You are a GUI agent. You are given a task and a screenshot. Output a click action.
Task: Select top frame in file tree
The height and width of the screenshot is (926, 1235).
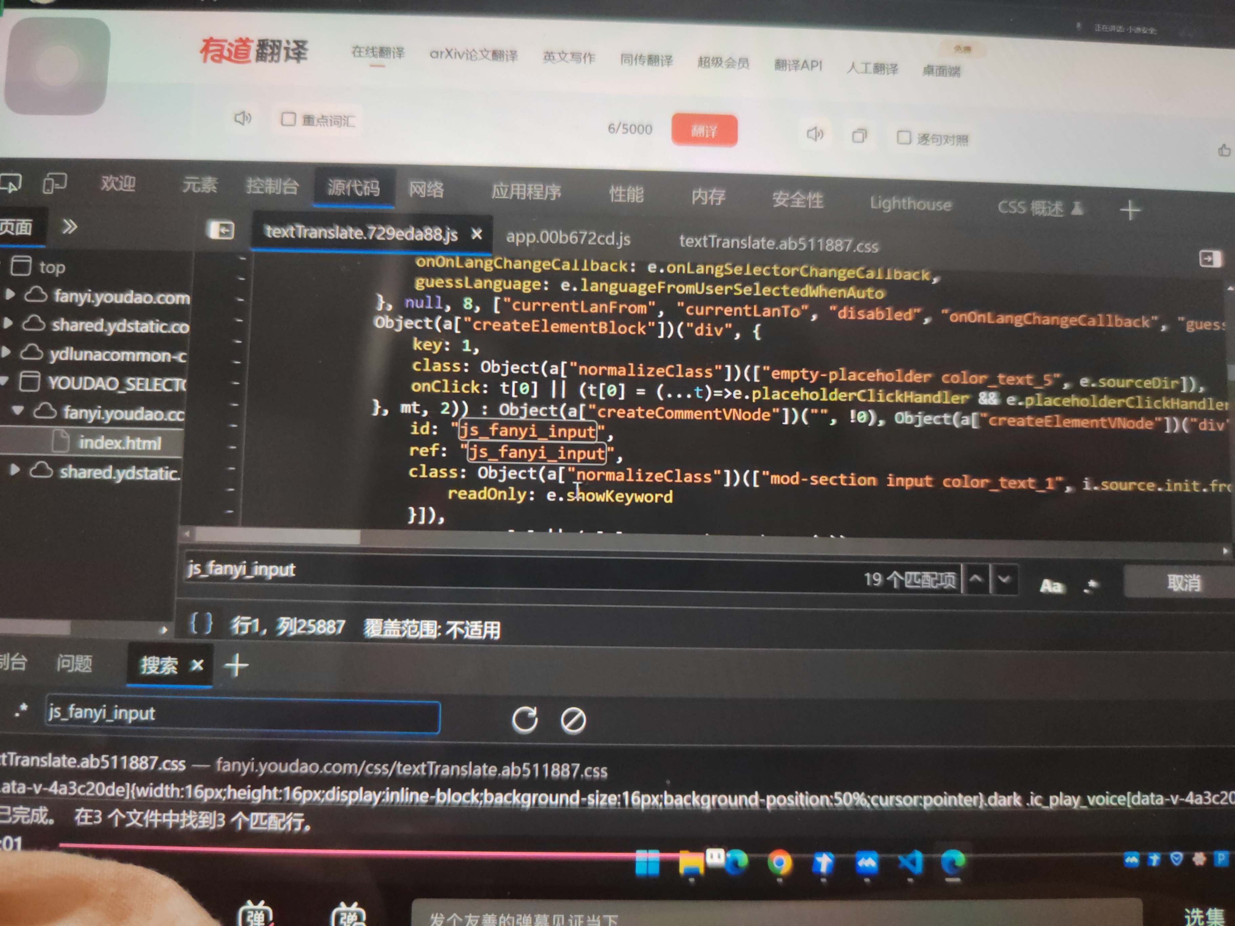[x=52, y=267]
